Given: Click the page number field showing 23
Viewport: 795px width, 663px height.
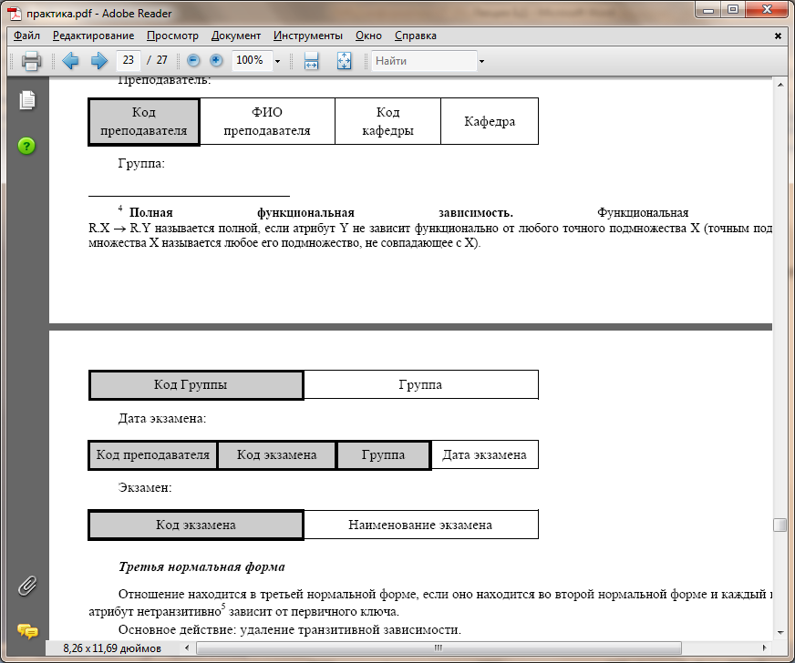Looking at the screenshot, I should tap(129, 60).
